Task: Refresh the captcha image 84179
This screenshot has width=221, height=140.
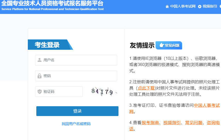Action: tap(104, 92)
